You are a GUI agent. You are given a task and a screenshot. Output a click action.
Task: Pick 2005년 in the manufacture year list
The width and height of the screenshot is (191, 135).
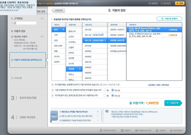pos(95,73)
